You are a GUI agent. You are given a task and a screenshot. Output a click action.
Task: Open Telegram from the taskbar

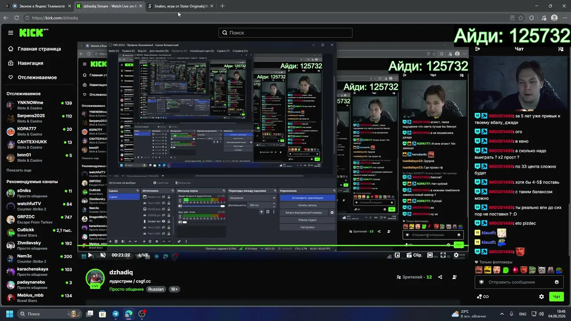pos(116,314)
